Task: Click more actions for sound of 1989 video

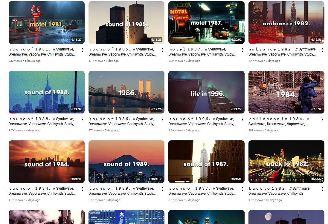Action: tap(162, 189)
